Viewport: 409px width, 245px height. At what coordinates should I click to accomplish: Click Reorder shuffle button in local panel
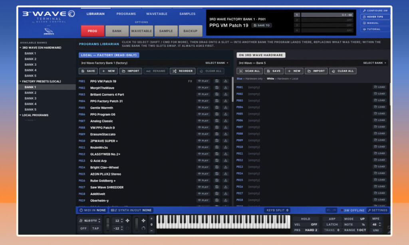click(x=183, y=71)
